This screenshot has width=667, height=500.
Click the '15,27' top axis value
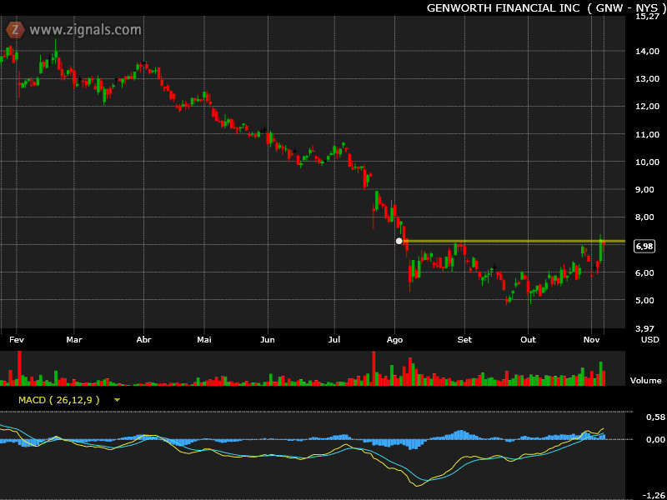point(647,17)
